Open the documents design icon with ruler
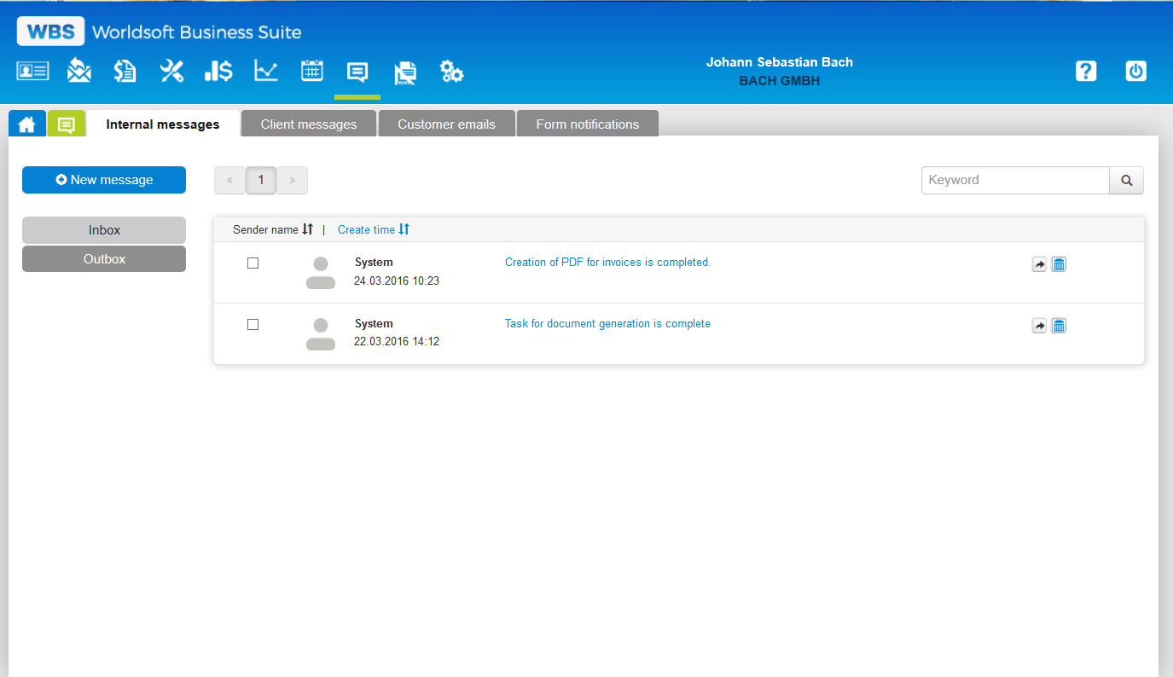Screen dimensions: 1173x677 tap(405, 72)
